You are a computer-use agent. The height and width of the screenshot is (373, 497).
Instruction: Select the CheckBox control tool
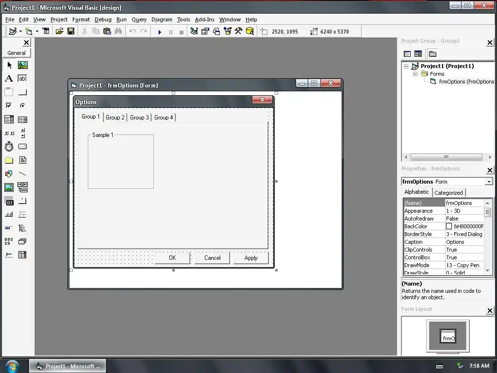(9, 105)
